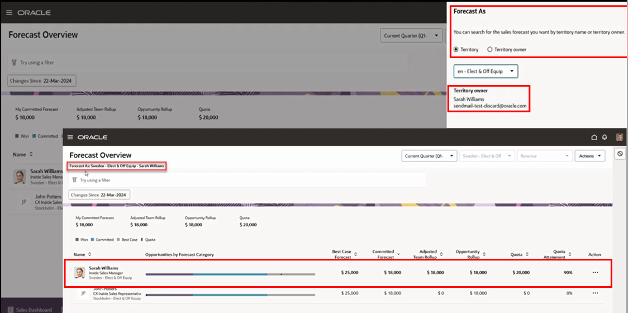
Task: Open user profile avatar in front window header
Action: (x=620, y=137)
